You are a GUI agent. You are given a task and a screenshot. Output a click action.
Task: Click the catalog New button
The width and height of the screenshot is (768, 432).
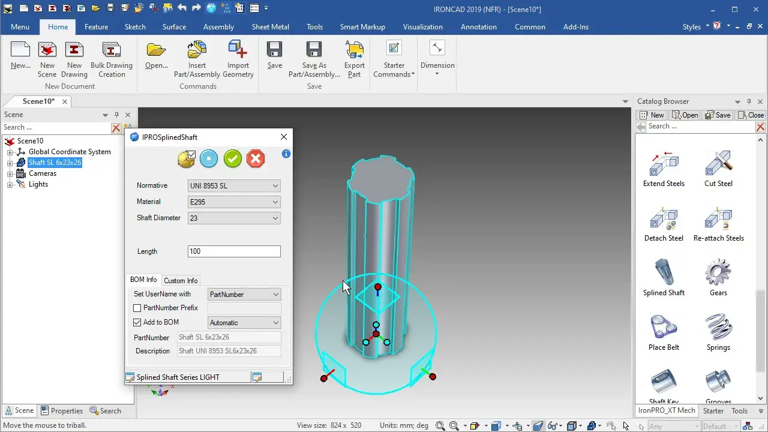click(652, 115)
